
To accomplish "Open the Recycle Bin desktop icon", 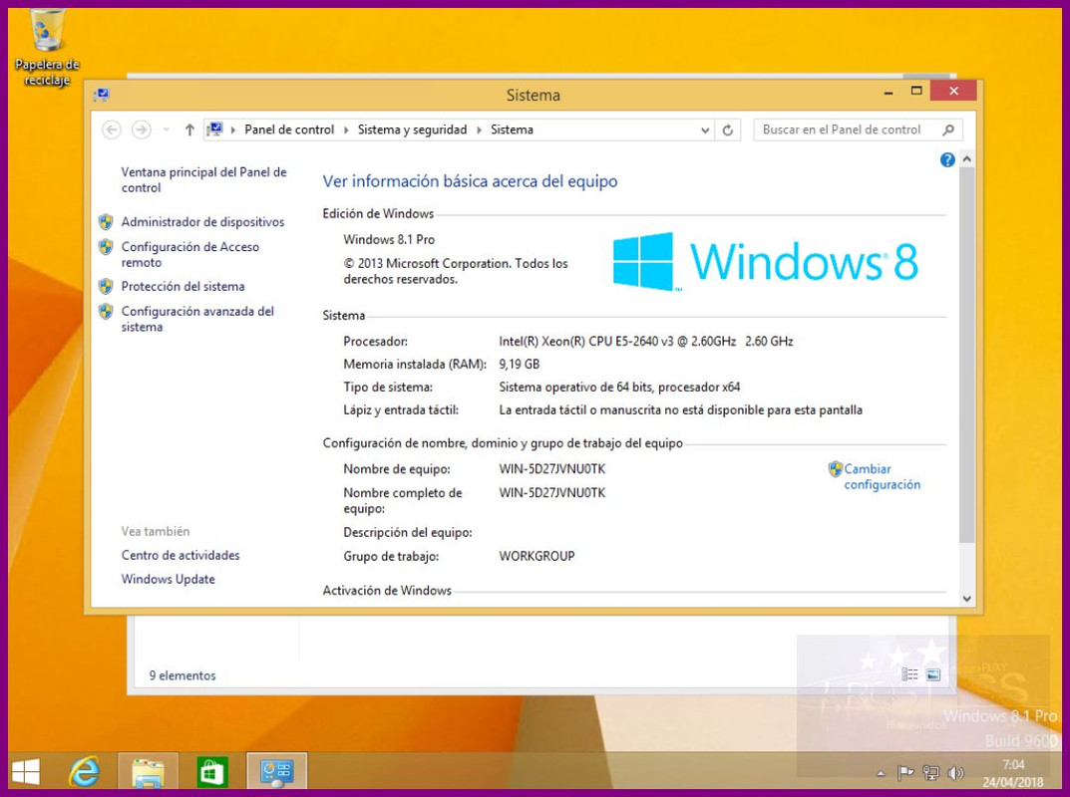I will coord(47,48).
